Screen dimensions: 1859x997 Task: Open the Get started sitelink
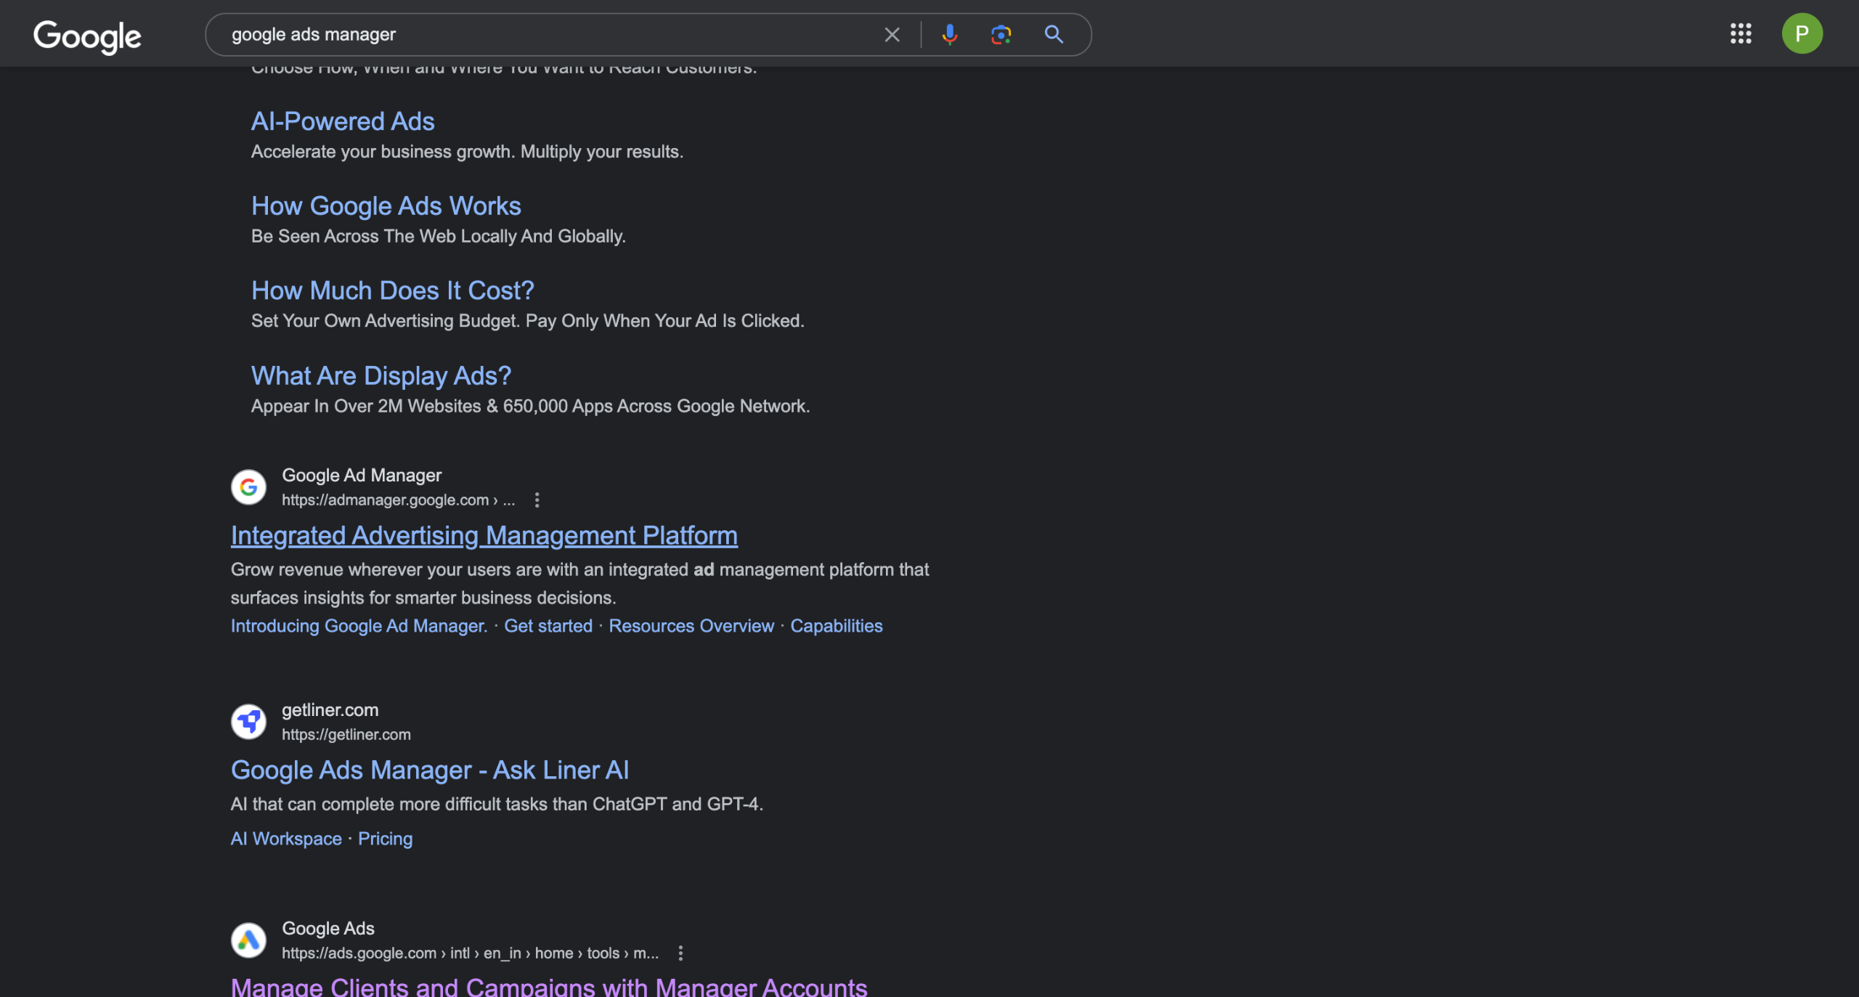[x=548, y=626]
